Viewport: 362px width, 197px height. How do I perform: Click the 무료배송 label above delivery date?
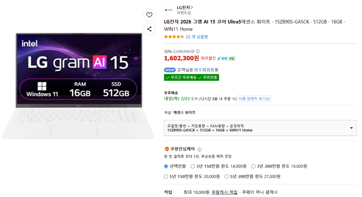[171, 93]
